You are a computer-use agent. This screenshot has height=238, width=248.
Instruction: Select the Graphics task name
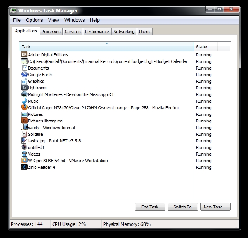[x=36, y=81]
